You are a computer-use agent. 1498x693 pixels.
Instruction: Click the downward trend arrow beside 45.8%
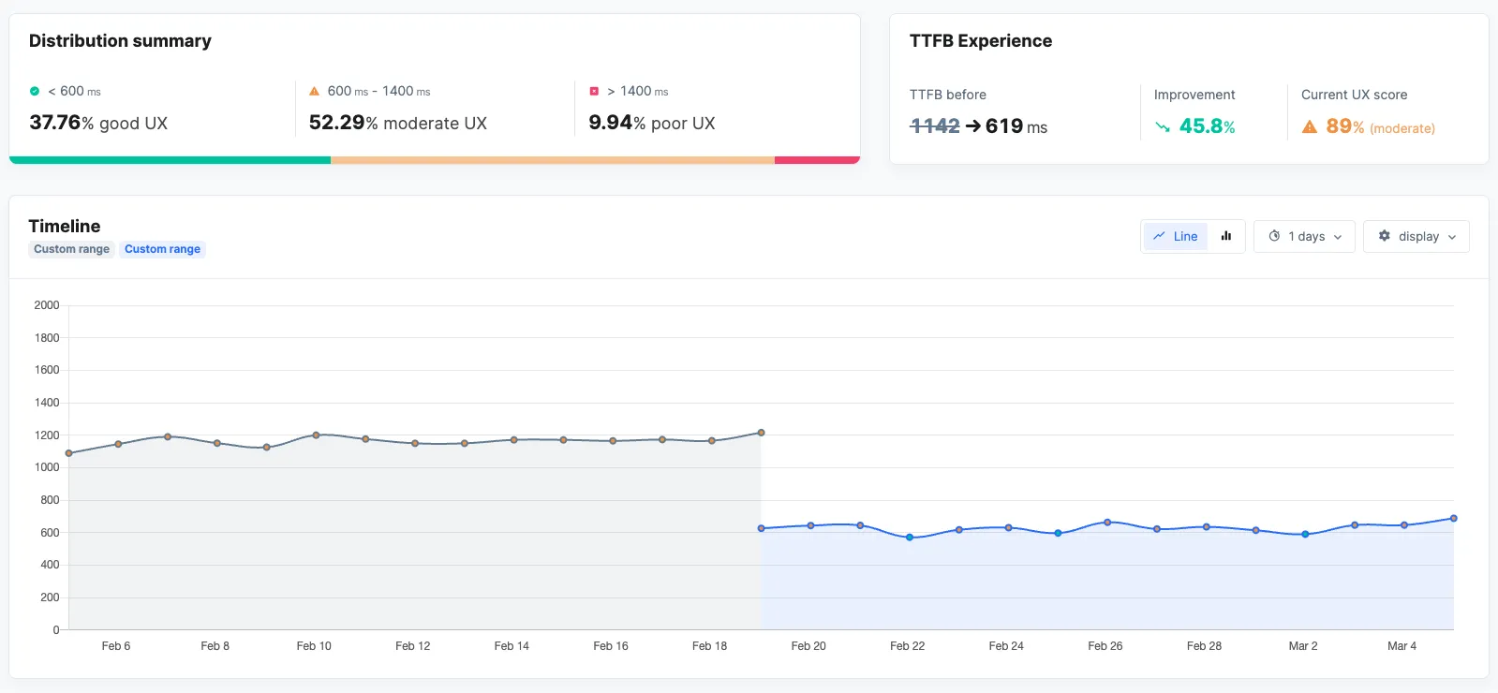click(1163, 127)
